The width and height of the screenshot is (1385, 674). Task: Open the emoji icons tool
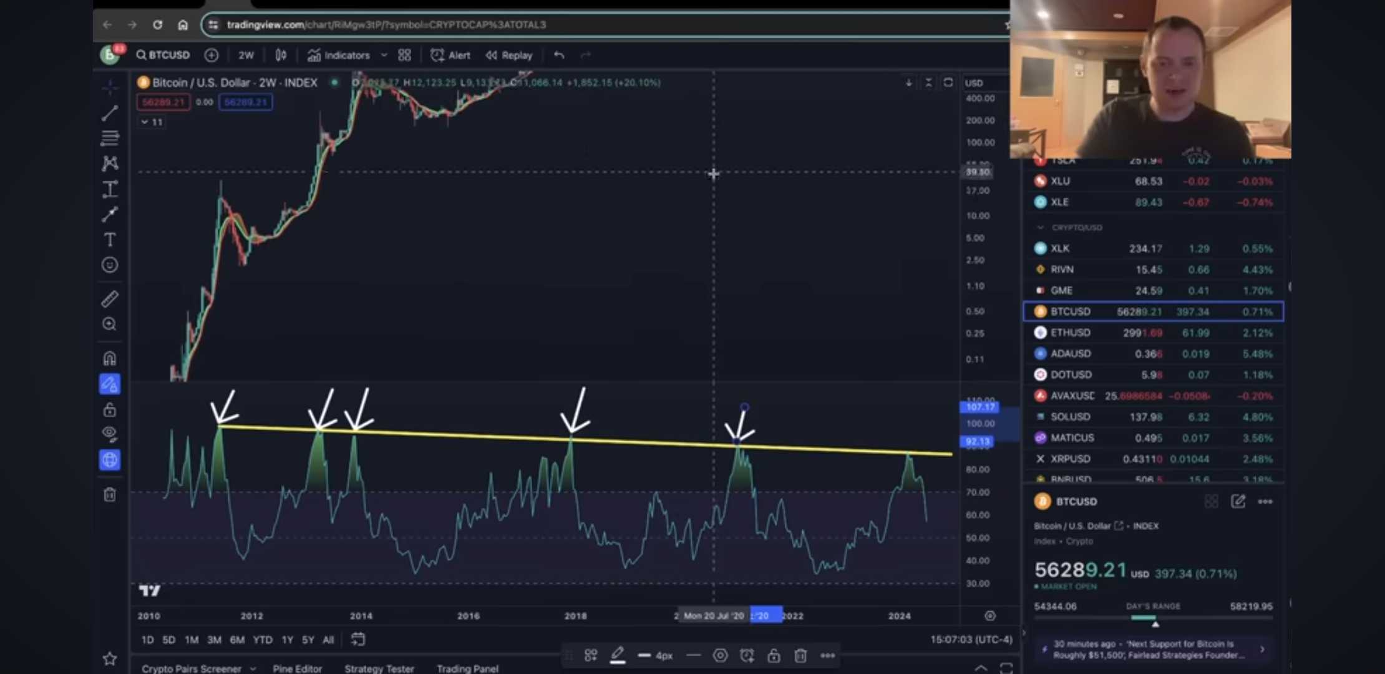tap(110, 265)
